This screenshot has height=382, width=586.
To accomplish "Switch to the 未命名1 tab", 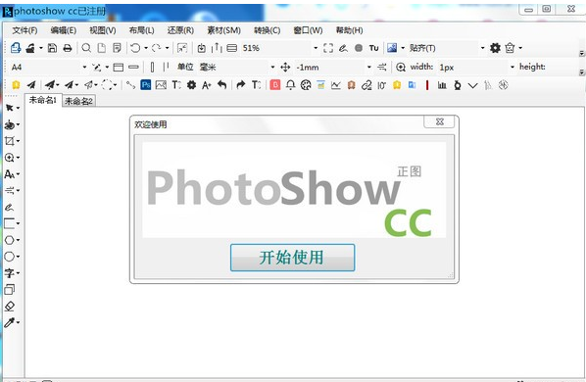I will pyautogui.click(x=43, y=100).
